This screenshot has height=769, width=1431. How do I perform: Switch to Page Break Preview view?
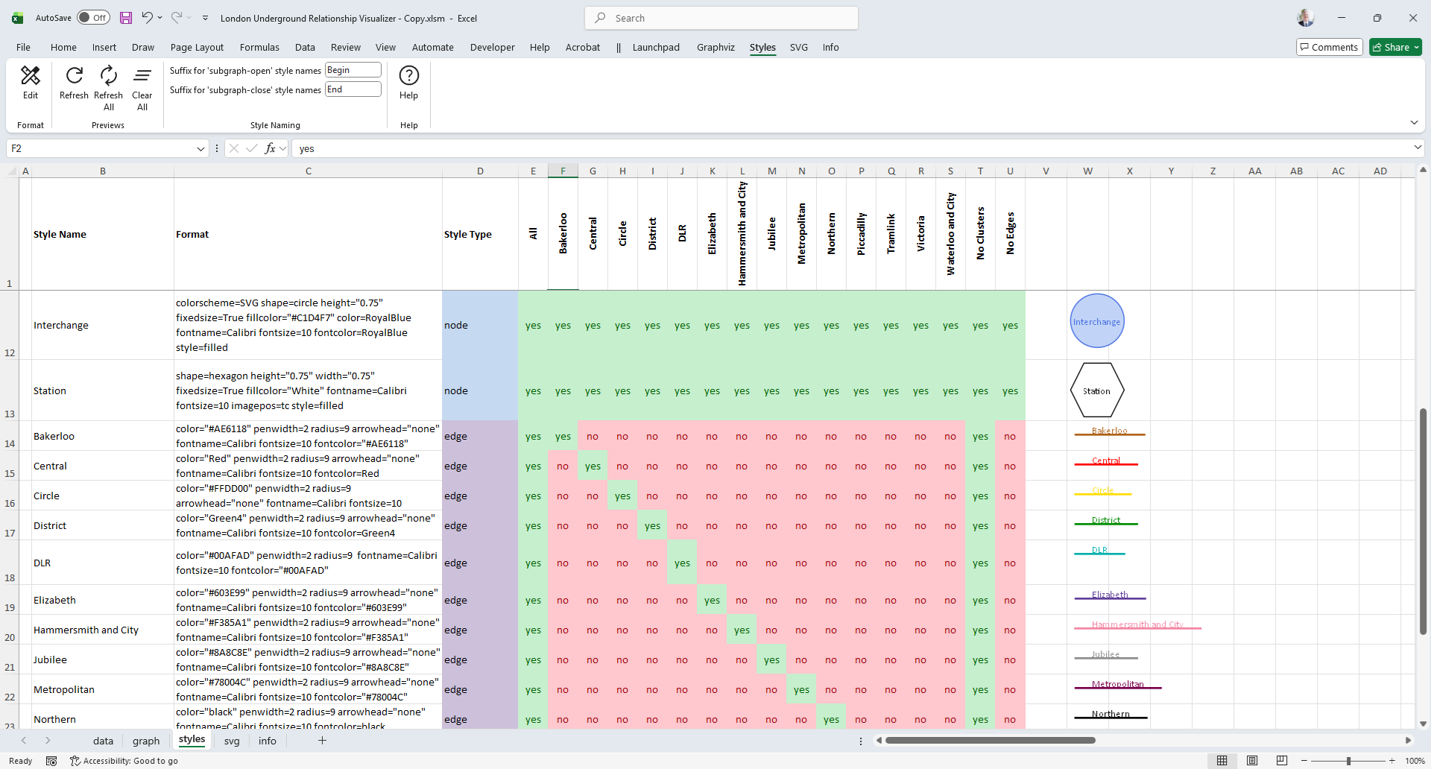[x=1281, y=761]
